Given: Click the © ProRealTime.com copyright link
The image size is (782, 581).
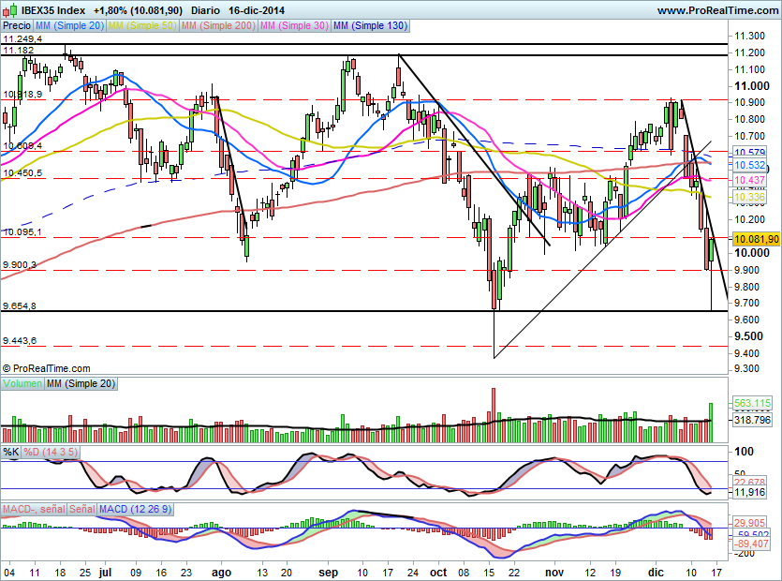Looking at the screenshot, I should [45, 366].
